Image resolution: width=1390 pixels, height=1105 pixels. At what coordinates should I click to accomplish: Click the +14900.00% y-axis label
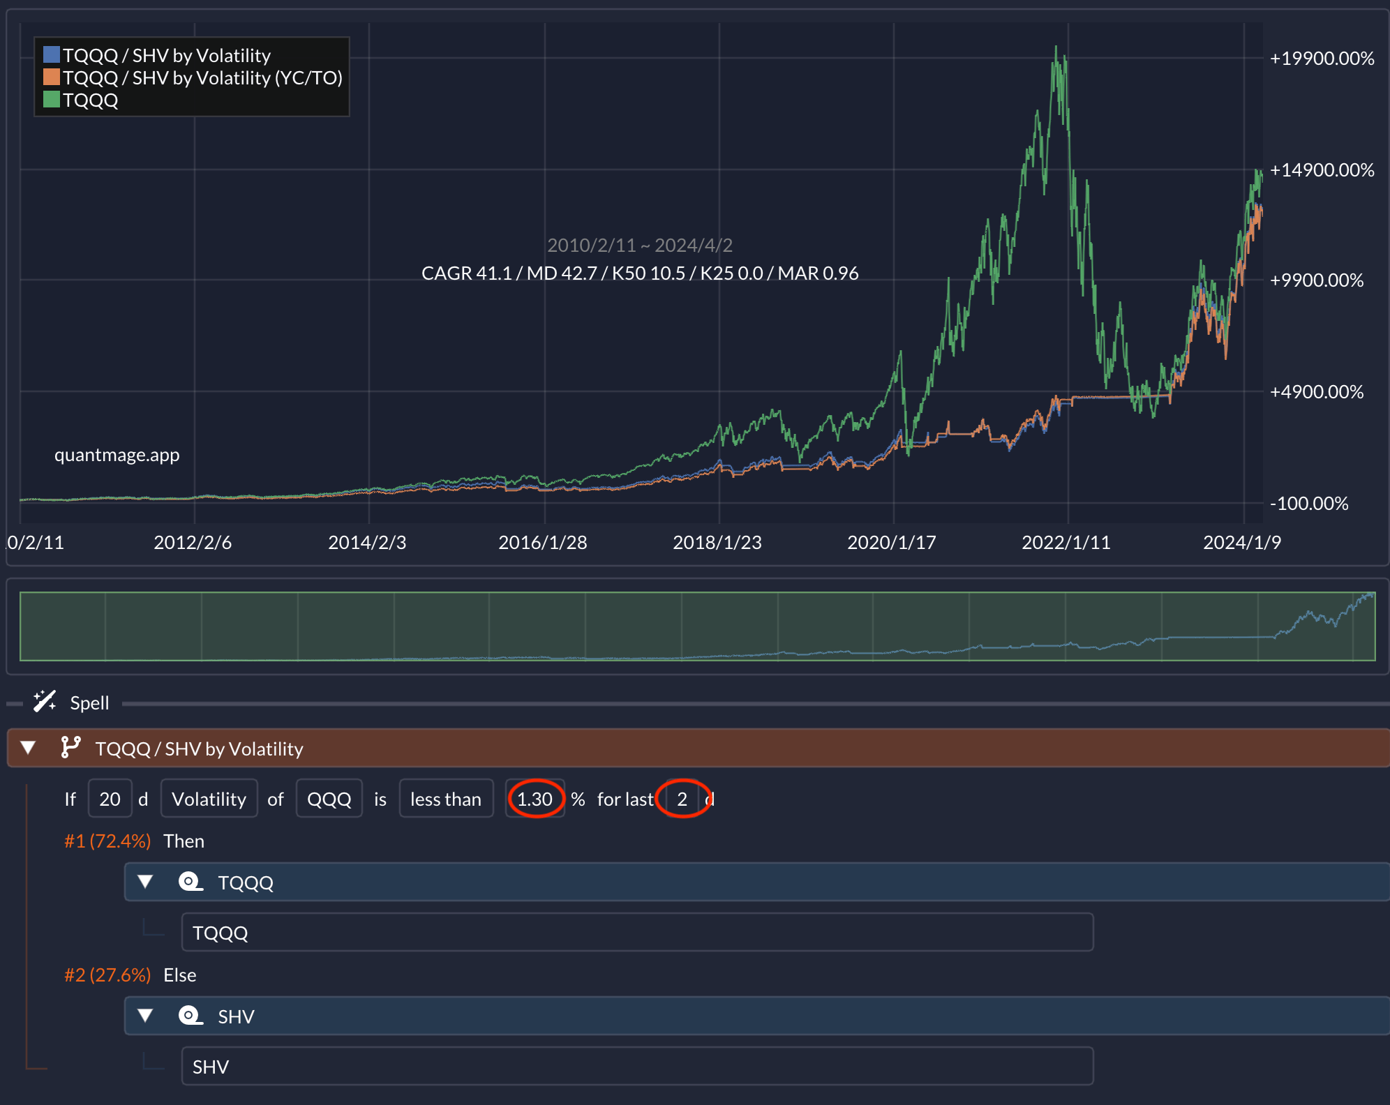pos(1322,170)
